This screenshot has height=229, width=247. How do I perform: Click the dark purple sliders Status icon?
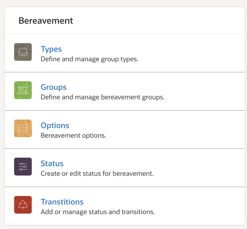point(23,166)
